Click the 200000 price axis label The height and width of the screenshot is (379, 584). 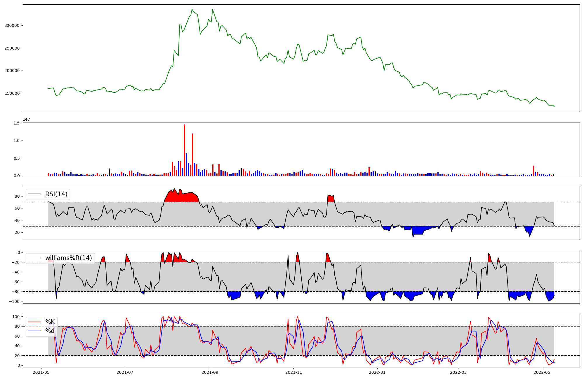[x=12, y=71]
